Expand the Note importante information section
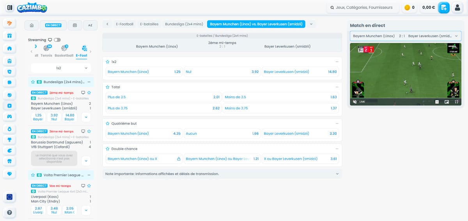The image size is (468, 221). coord(222,174)
